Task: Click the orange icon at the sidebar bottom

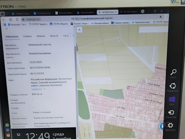Action: 8,135
